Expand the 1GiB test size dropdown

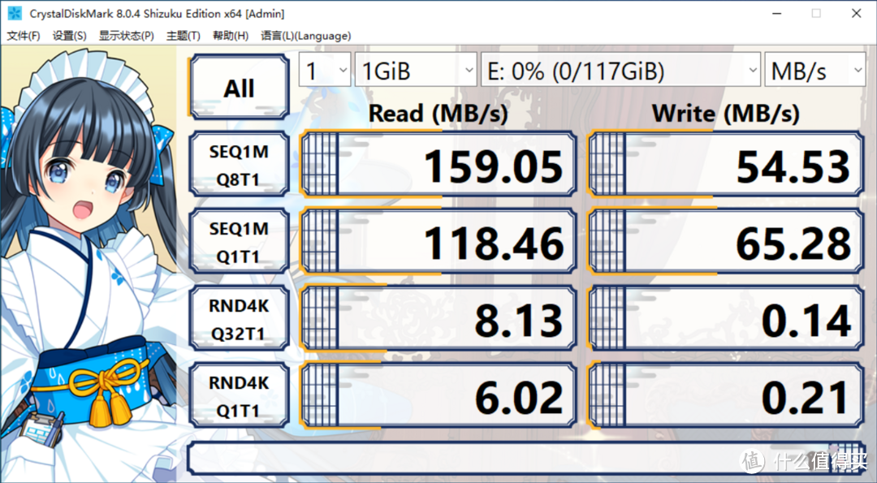point(416,70)
